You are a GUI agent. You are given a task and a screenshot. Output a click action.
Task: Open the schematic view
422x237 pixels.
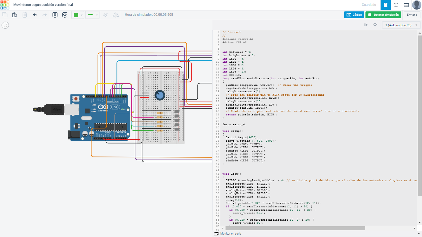pos(396,5)
